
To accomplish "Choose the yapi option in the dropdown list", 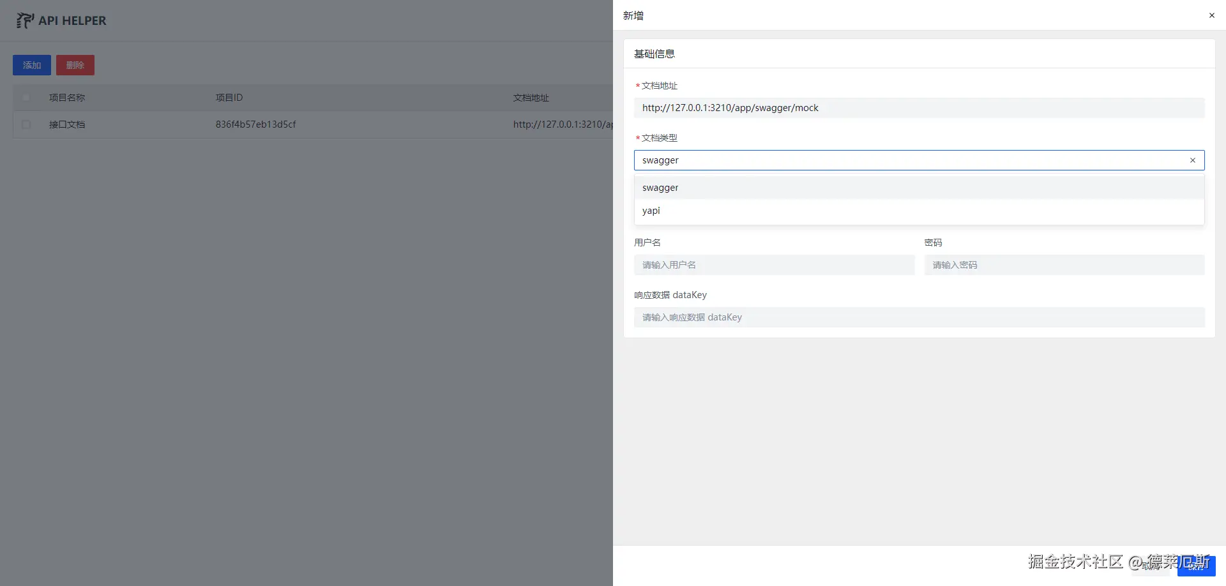I will pyautogui.click(x=651, y=211).
